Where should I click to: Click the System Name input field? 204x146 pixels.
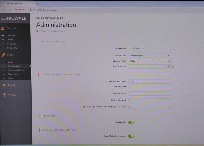tap(150, 49)
